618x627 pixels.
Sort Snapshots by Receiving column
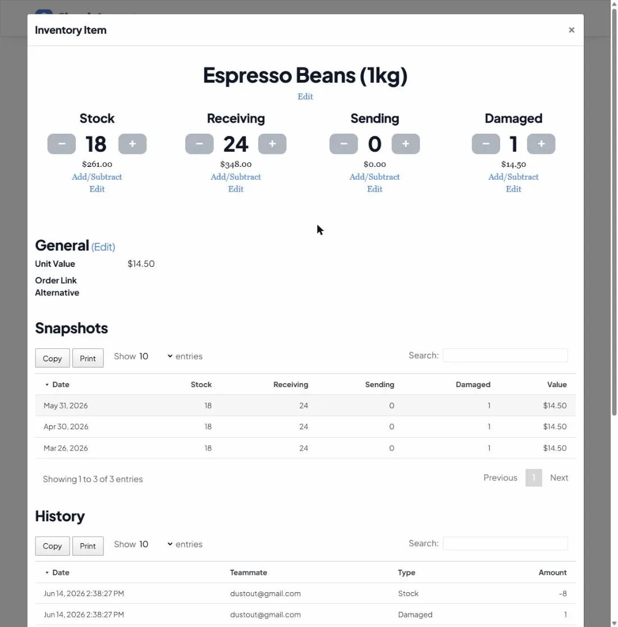[x=290, y=385]
